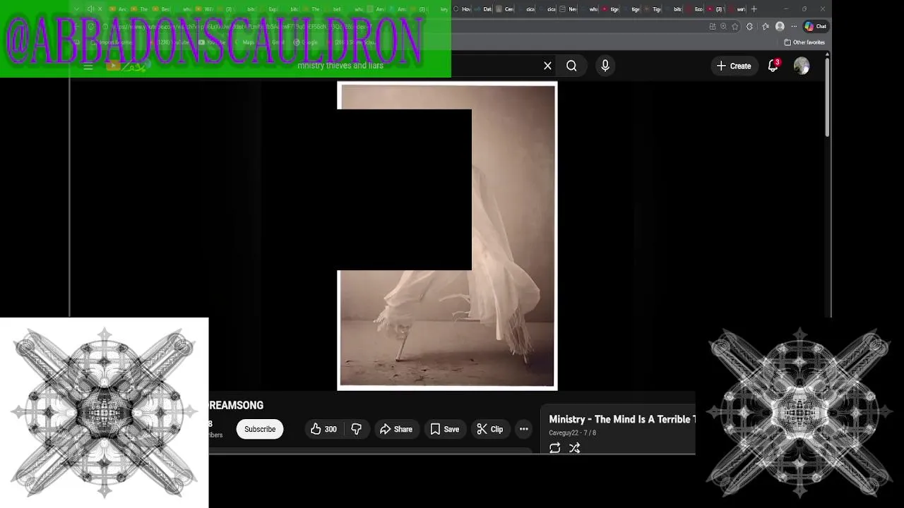Switch to the "Dat" browser tab
This screenshot has width=904, height=508.
tap(483, 9)
